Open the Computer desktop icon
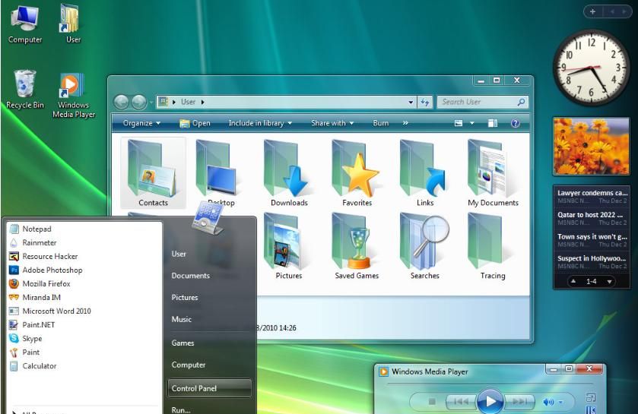Viewport: 638px width, 414px height. click(25, 24)
